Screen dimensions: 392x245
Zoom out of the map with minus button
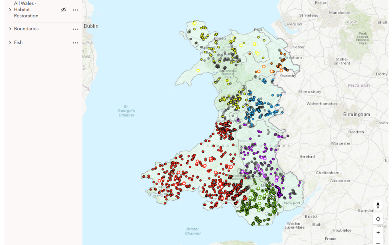(378, 243)
